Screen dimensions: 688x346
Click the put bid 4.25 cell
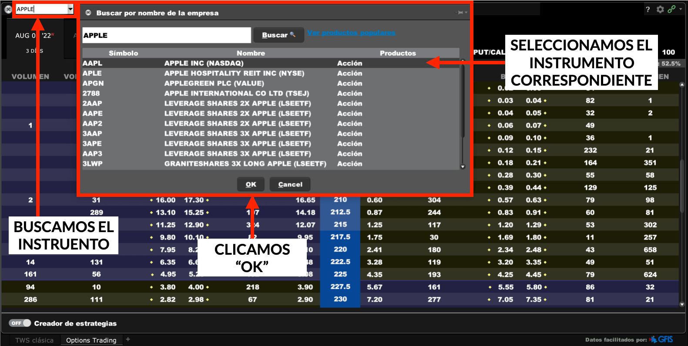tap(506, 274)
